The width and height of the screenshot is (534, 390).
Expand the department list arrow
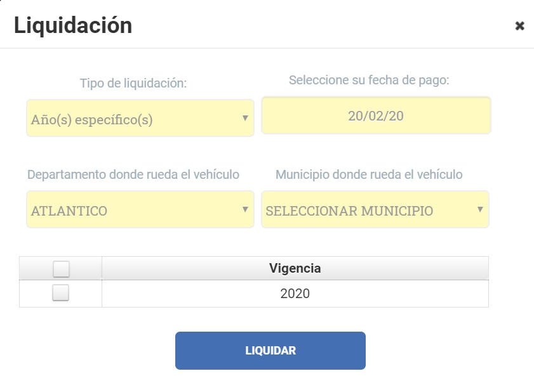click(x=244, y=210)
